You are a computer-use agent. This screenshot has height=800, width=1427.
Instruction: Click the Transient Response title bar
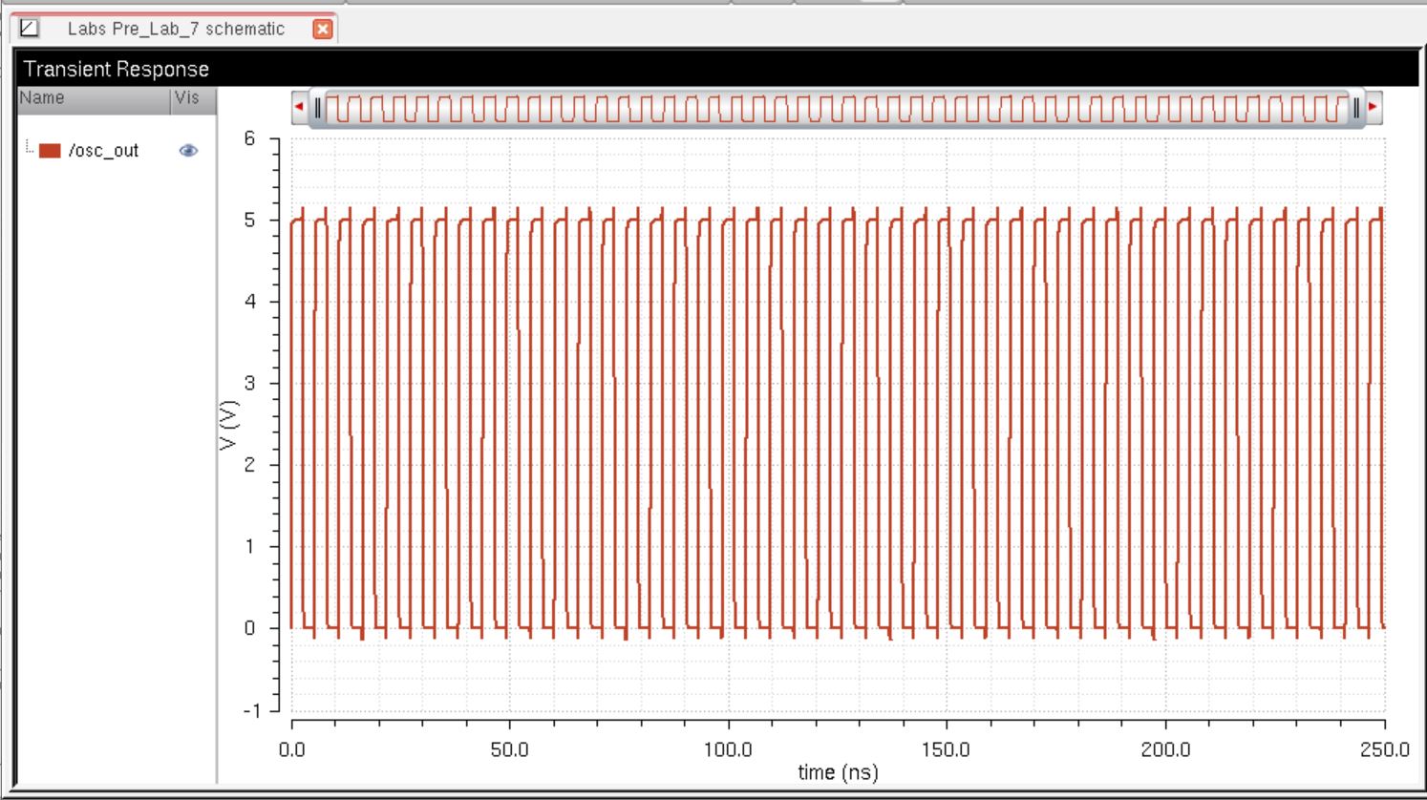point(716,69)
